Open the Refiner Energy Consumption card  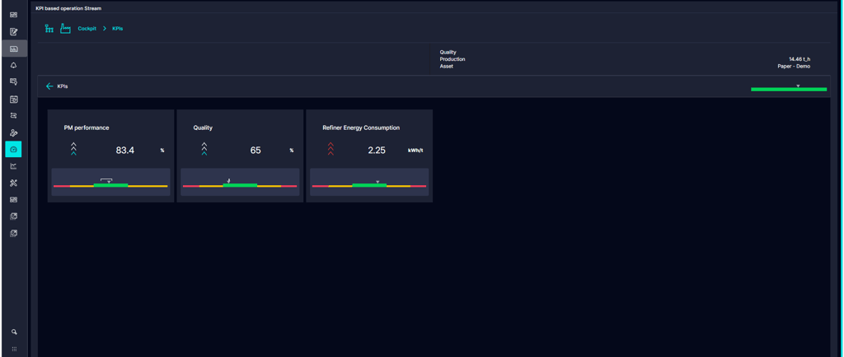coord(369,155)
